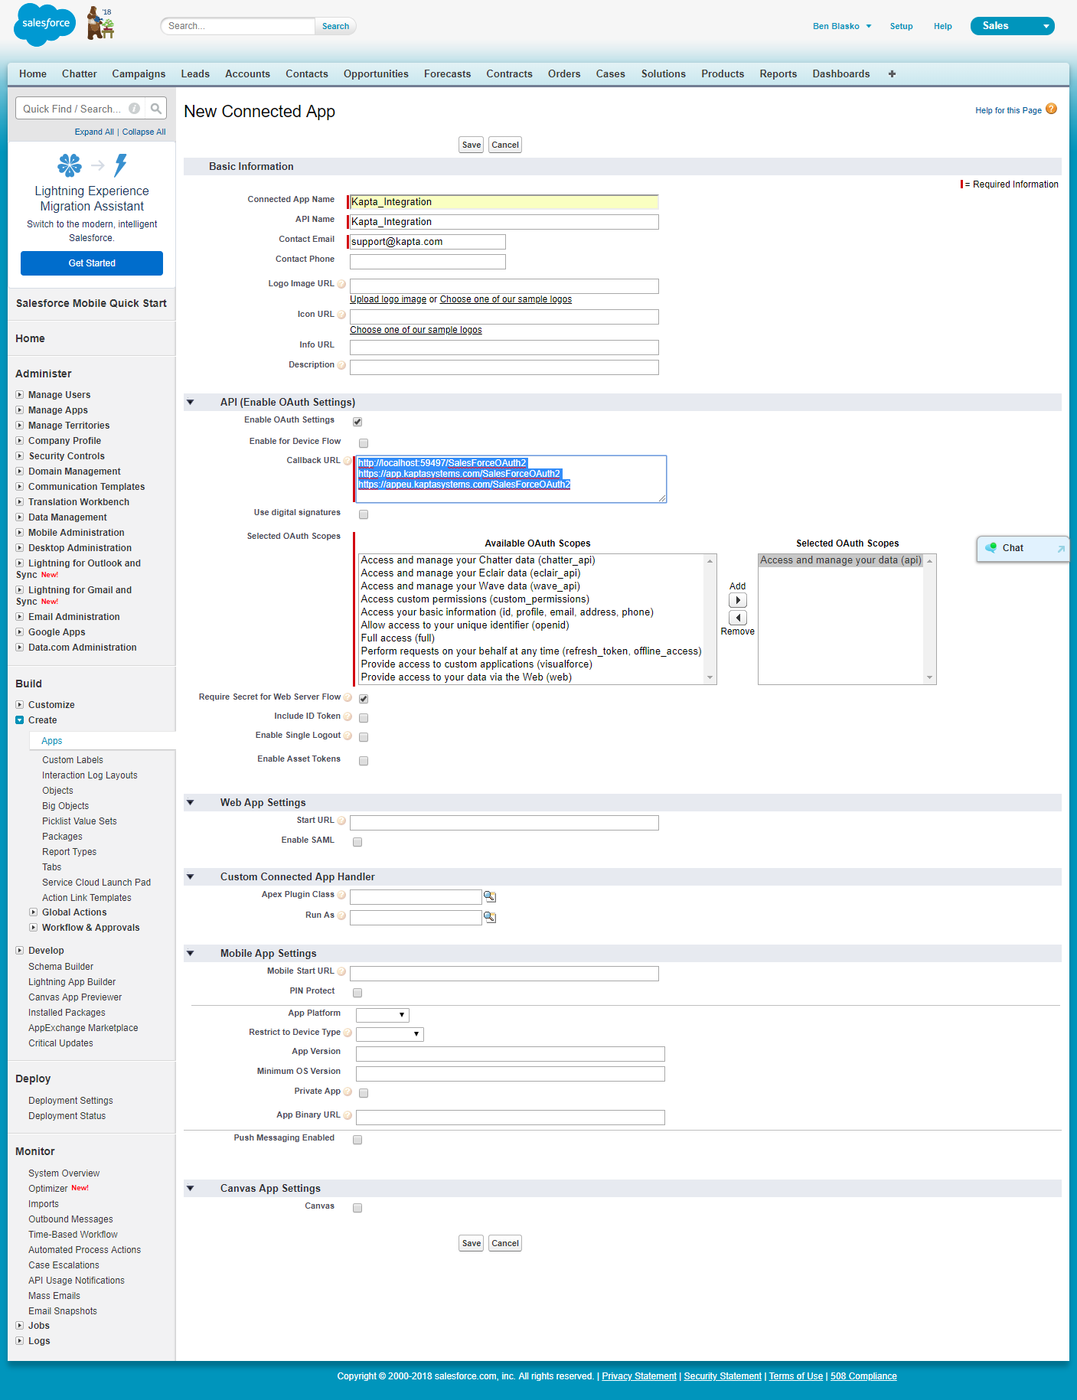Click the Start URL help bubble
The image size is (1077, 1400).
click(x=341, y=821)
